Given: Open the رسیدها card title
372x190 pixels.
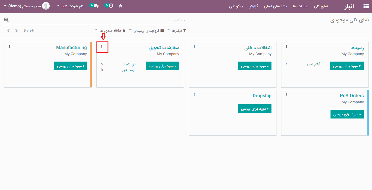Looking at the screenshot, I should coord(357,48).
